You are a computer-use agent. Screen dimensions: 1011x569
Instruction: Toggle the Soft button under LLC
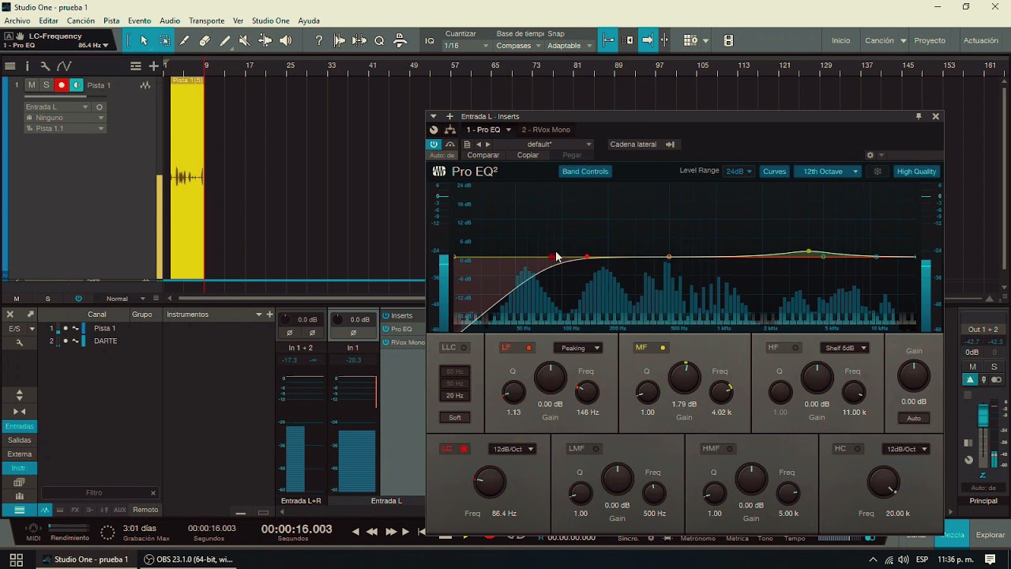point(455,417)
